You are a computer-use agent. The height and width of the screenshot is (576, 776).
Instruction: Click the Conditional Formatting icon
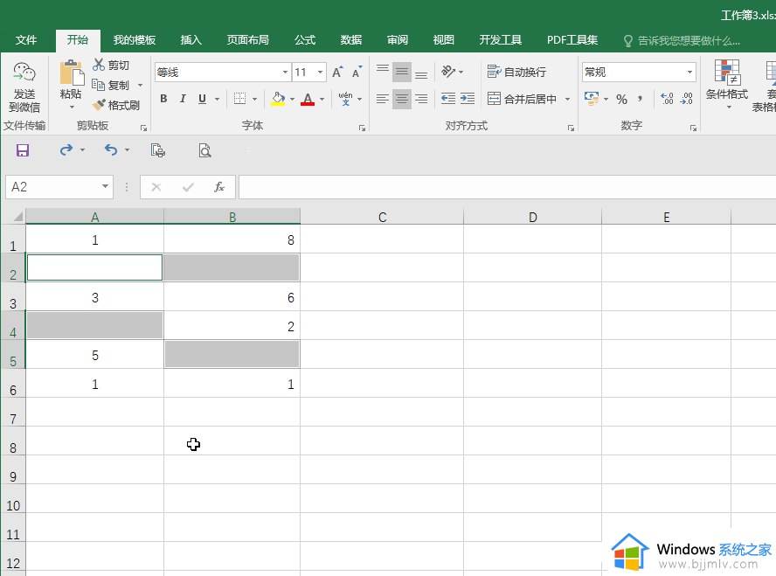726,75
